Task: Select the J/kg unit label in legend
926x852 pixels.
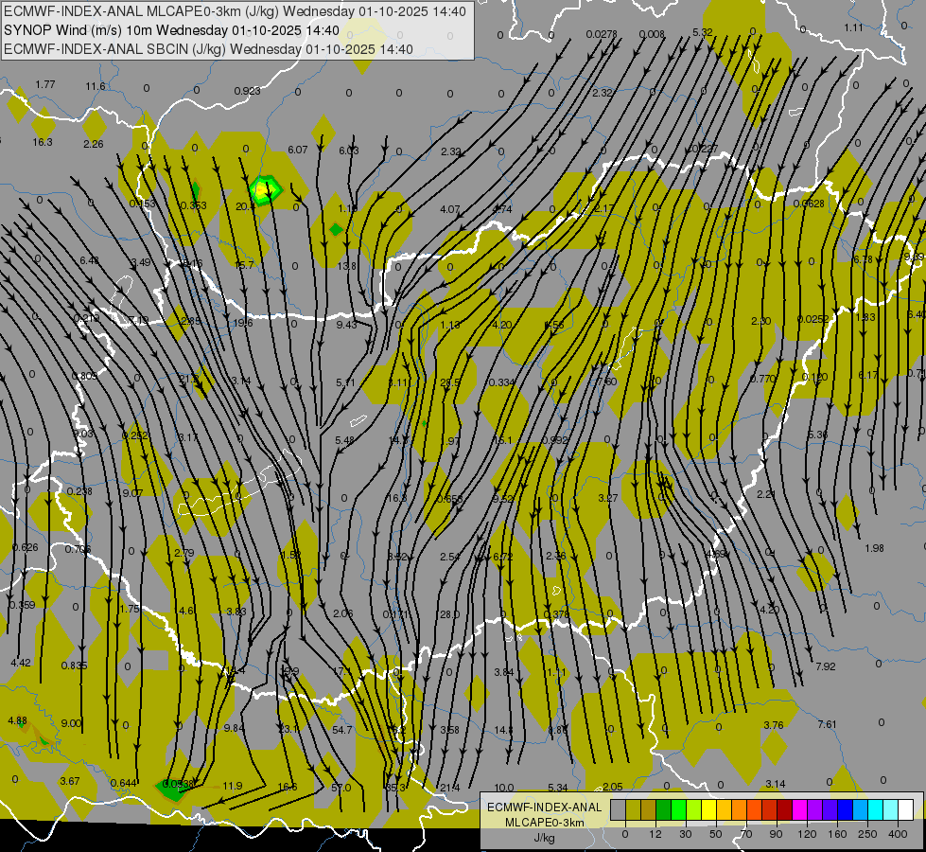Action: [544, 838]
